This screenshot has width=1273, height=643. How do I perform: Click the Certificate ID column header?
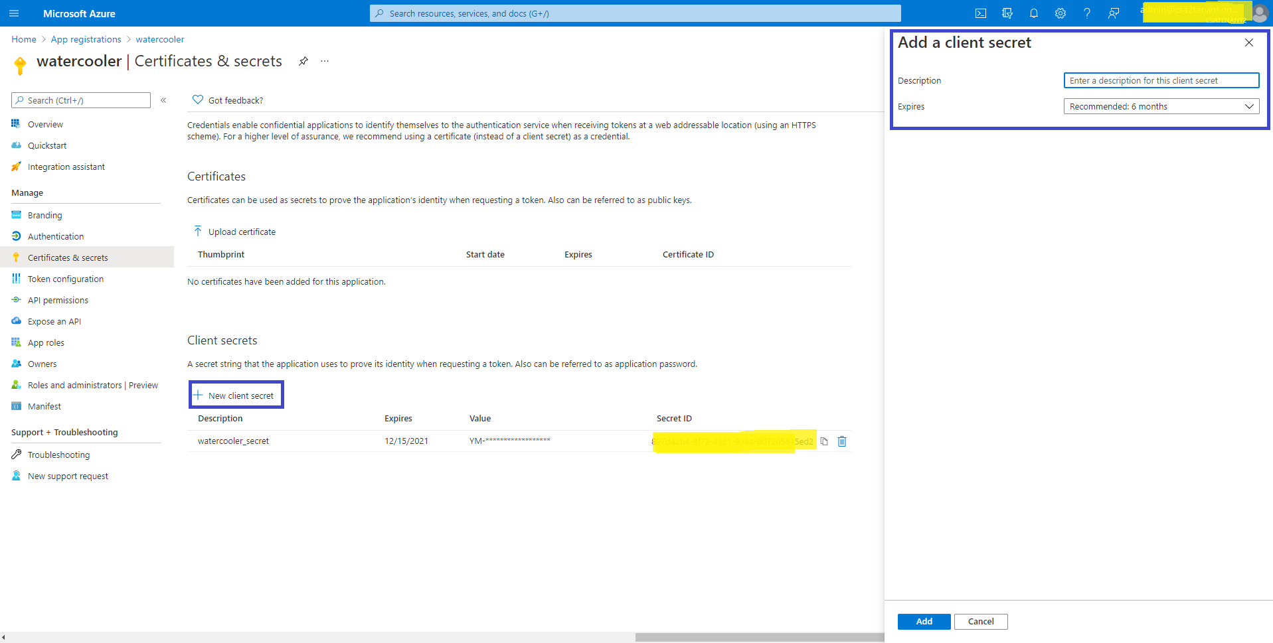pos(688,254)
